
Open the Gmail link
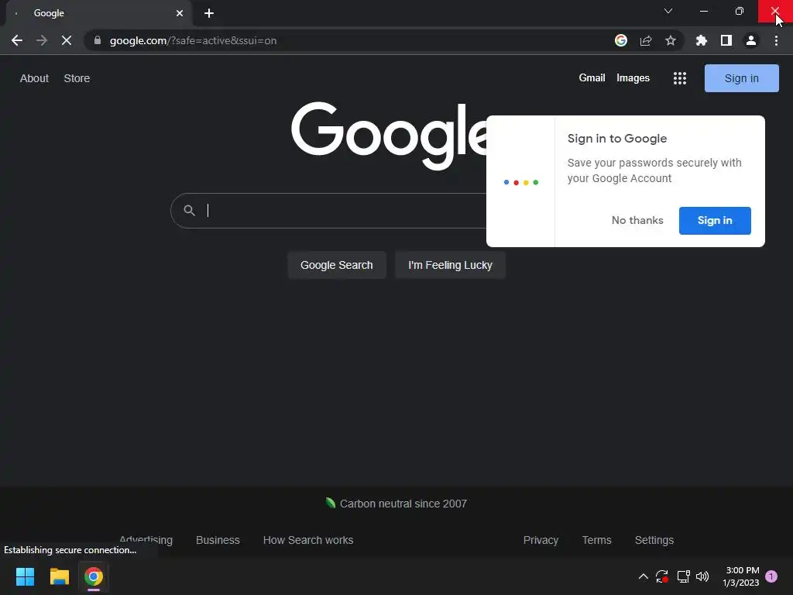pyautogui.click(x=592, y=78)
